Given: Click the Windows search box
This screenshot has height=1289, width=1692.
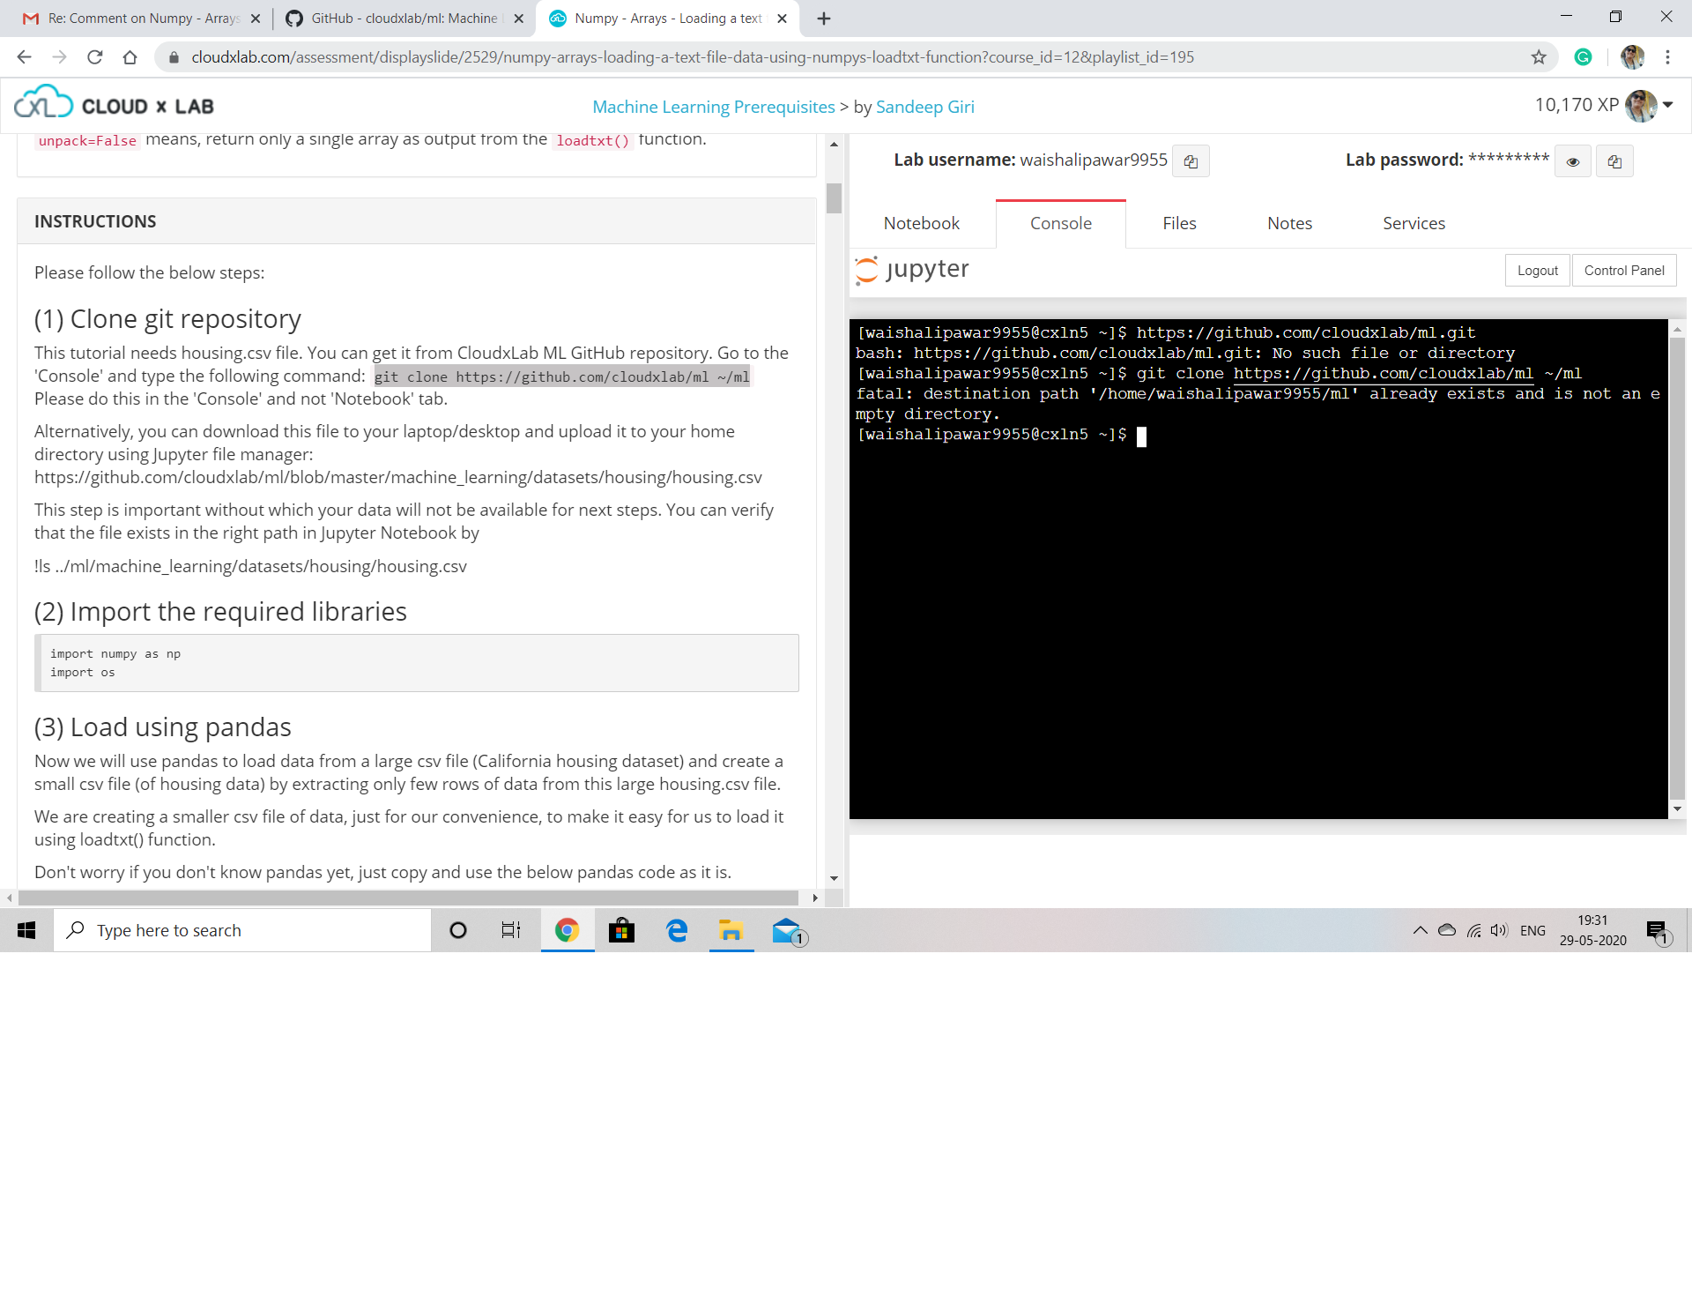Looking at the screenshot, I should tap(242, 930).
